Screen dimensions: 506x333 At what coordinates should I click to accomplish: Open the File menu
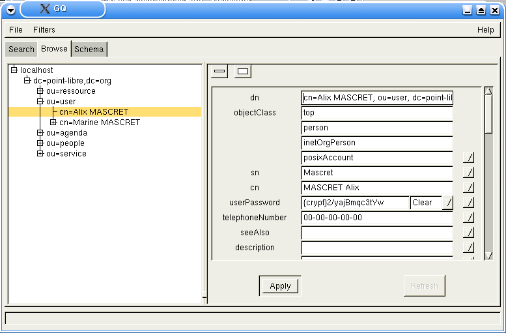click(16, 29)
